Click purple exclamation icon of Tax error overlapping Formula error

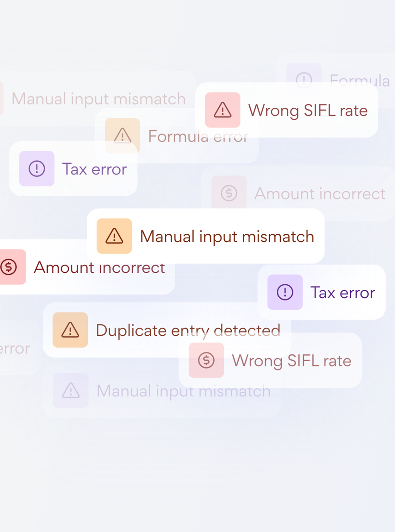[x=37, y=168]
